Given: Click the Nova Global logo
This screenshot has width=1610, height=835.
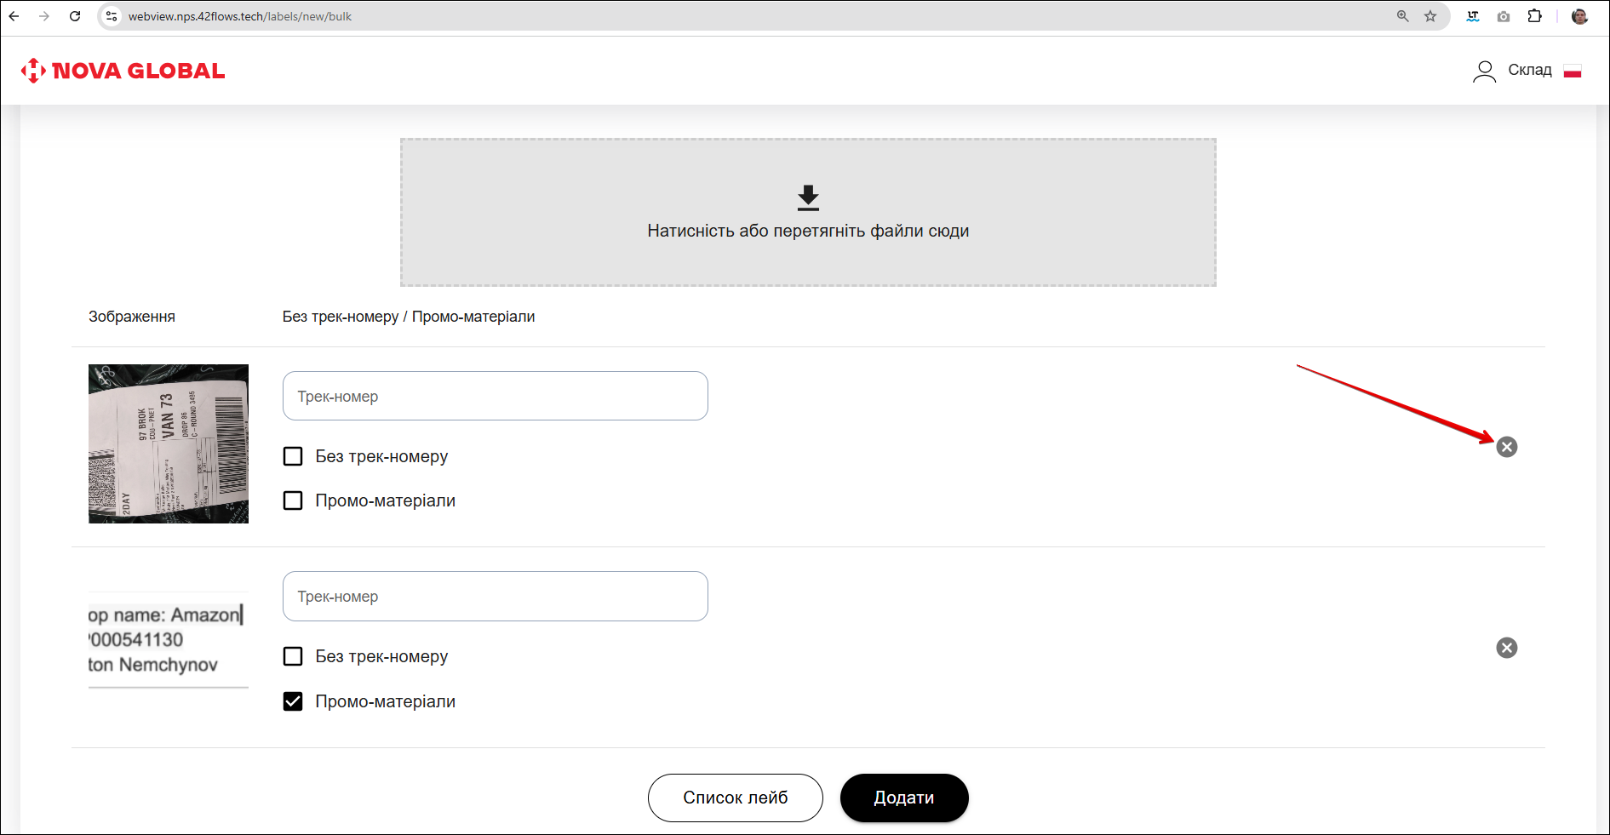Looking at the screenshot, I should (123, 71).
